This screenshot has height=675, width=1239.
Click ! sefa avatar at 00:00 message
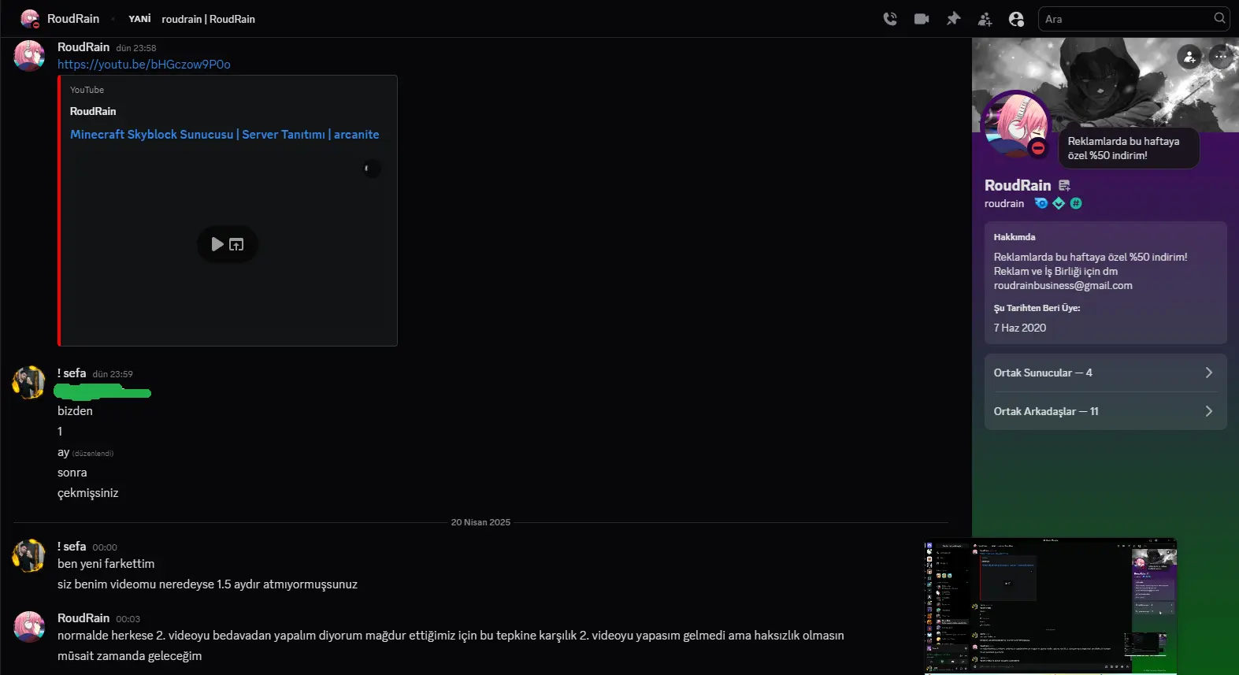pyautogui.click(x=29, y=555)
